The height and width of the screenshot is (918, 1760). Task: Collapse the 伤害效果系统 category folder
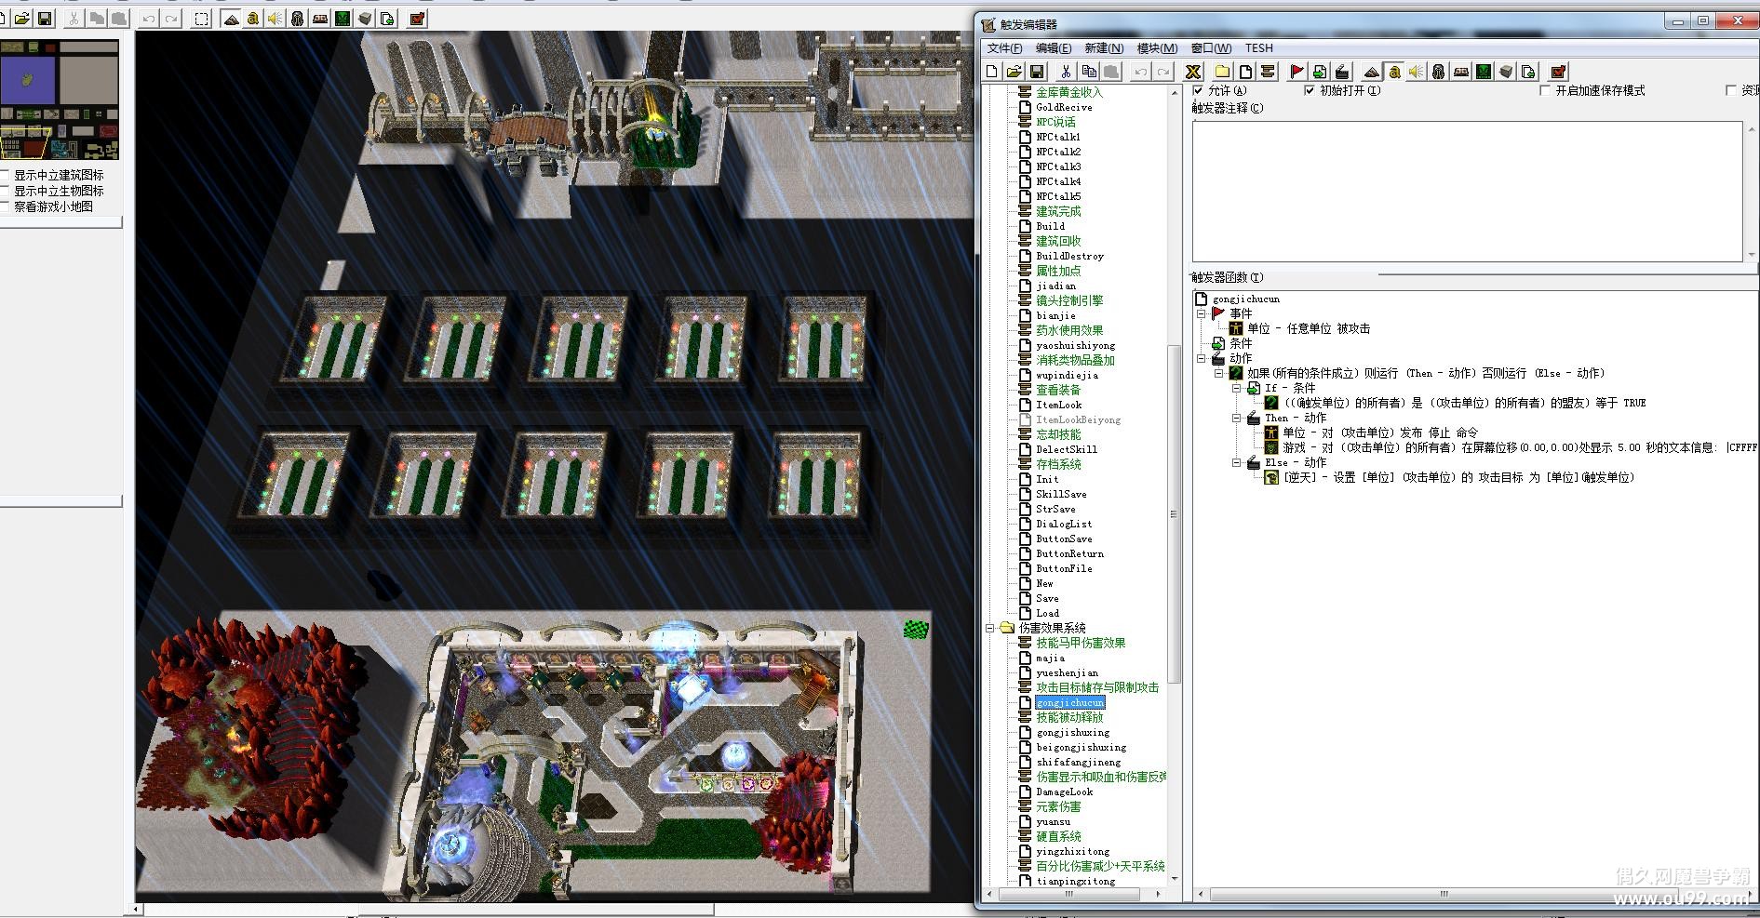[x=990, y=628]
